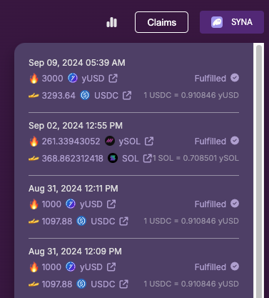Select the Sep 09, 2024 05:39 AM entry date

coord(77,63)
